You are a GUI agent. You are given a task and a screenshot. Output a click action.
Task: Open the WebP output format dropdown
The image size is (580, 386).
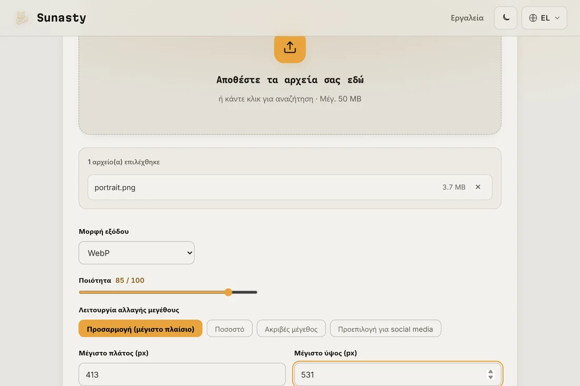137,253
